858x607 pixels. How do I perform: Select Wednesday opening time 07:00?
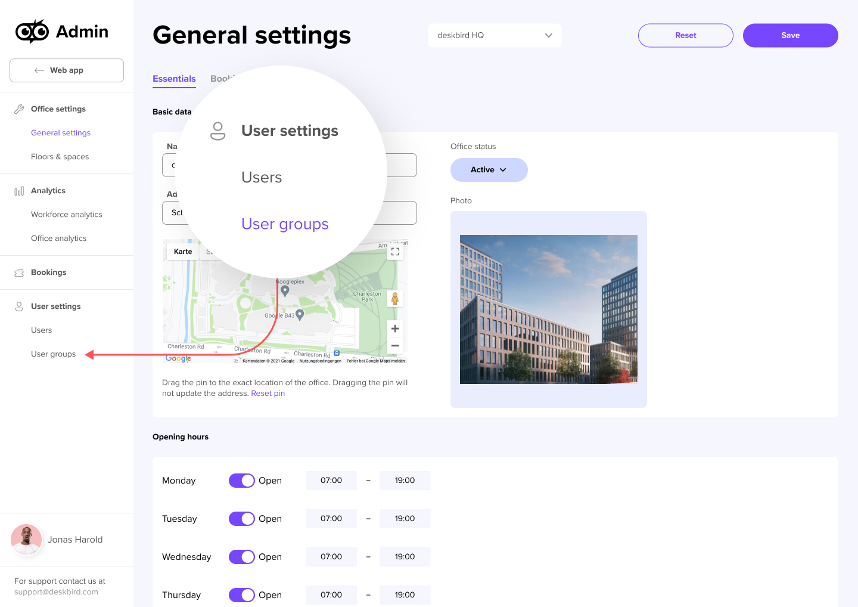331,557
